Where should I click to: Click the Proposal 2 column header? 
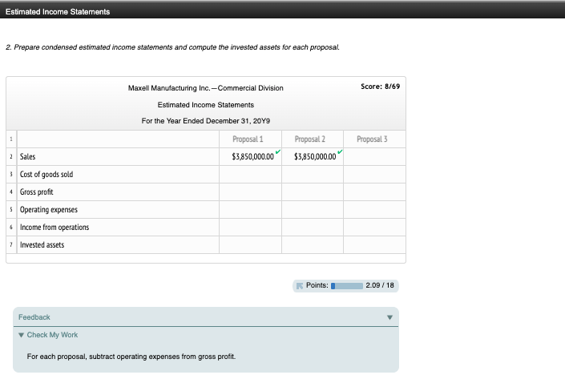[310, 139]
